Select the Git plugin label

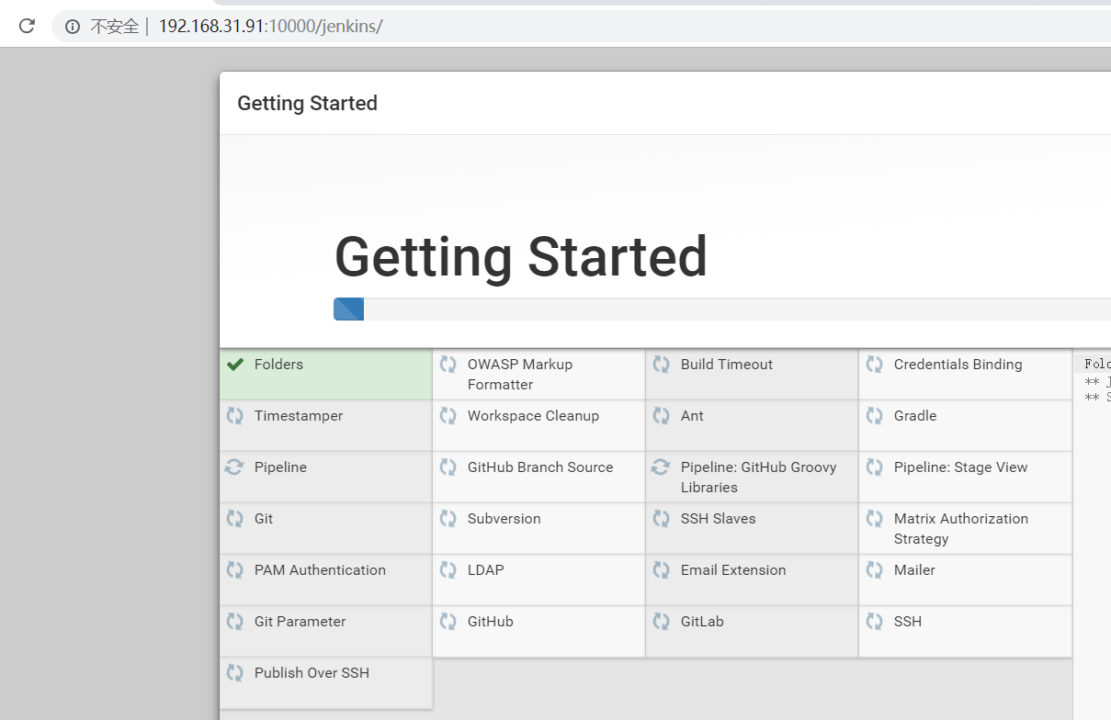point(264,519)
